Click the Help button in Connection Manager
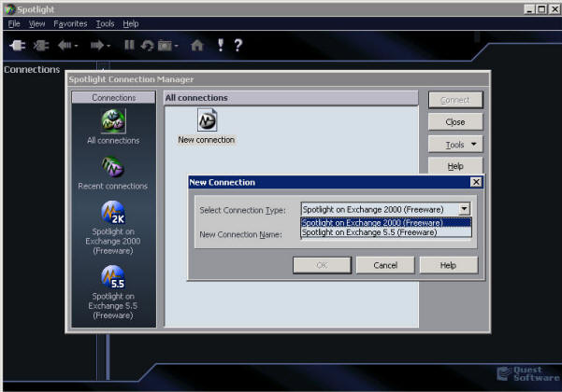The width and height of the screenshot is (562, 392). tap(455, 166)
